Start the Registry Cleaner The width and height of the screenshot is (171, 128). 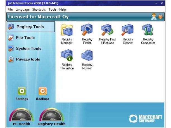[x=128, y=34]
